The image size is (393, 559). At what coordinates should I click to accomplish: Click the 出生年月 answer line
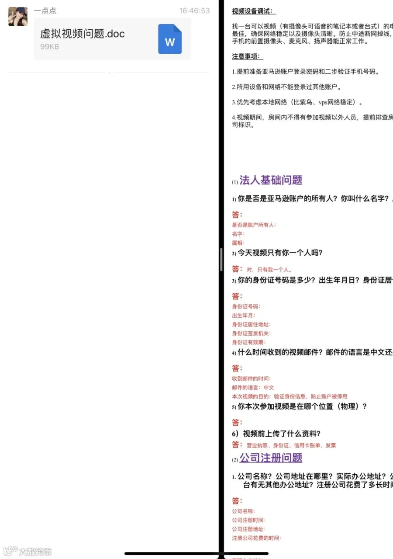243,316
